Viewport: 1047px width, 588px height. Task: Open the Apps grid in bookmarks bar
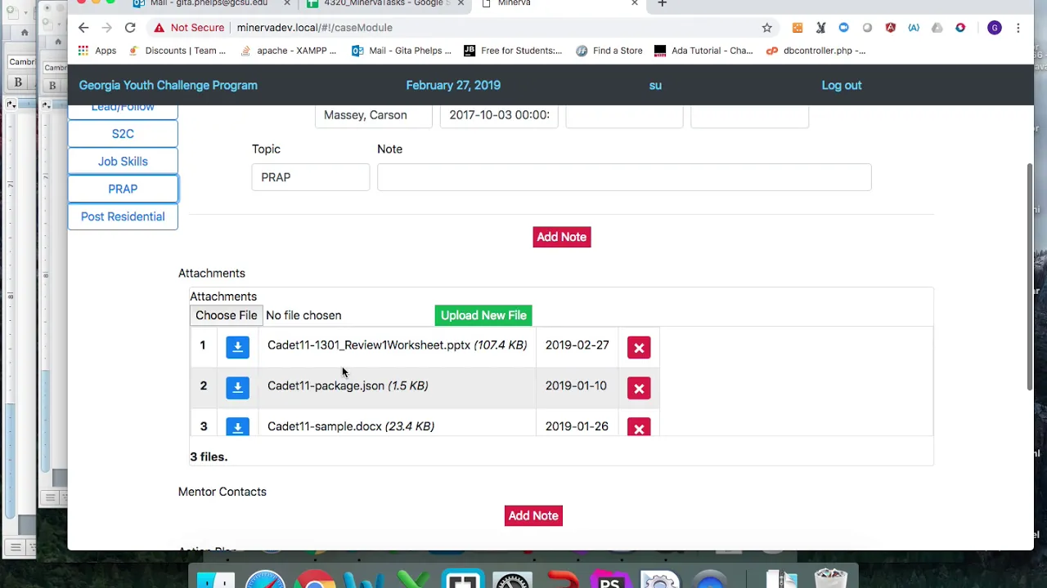pyautogui.click(x=97, y=51)
